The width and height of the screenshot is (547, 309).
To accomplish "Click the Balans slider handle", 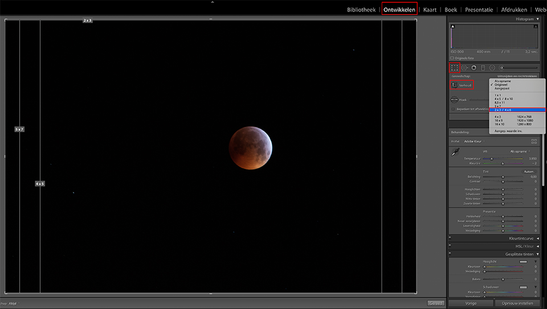I will (x=503, y=279).
